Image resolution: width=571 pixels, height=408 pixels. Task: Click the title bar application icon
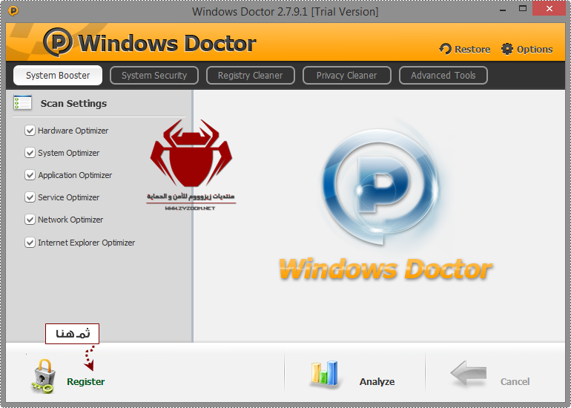tap(13, 10)
